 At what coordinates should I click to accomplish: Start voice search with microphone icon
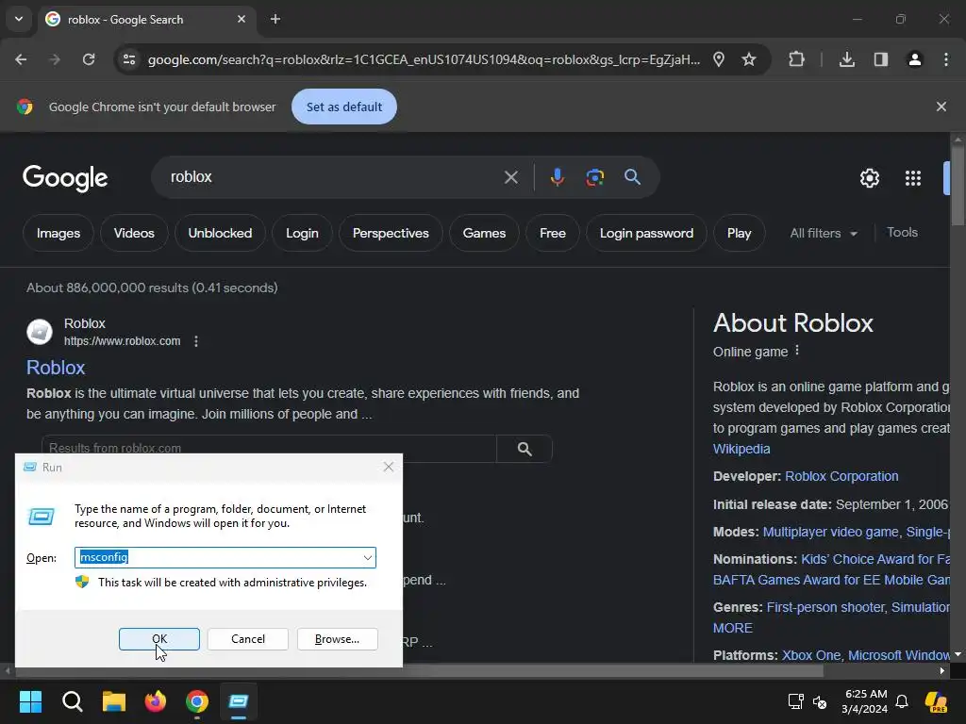[x=557, y=177]
